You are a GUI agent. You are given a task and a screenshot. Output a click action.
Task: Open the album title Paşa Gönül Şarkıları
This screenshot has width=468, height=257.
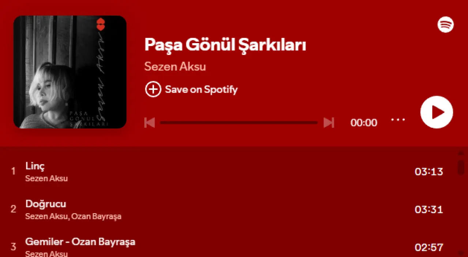(225, 45)
